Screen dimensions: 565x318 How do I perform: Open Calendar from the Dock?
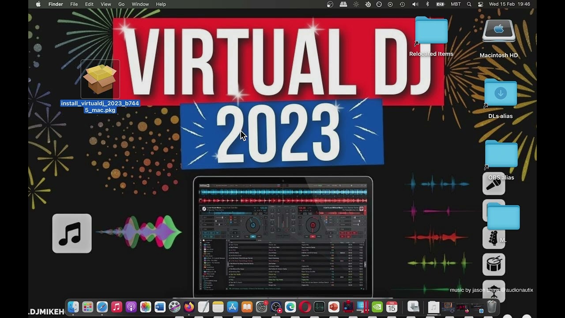tap(392, 307)
